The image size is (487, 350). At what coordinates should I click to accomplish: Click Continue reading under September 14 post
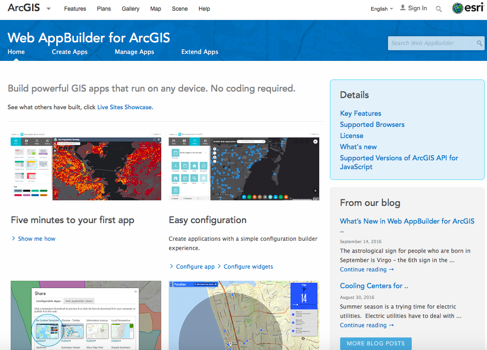(367, 269)
